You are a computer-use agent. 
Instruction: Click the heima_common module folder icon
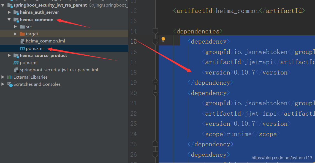tap(16, 20)
